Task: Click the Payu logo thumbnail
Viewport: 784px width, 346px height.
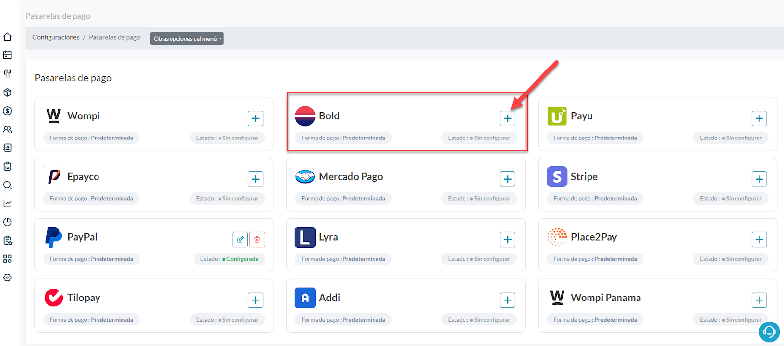Action: (557, 116)
